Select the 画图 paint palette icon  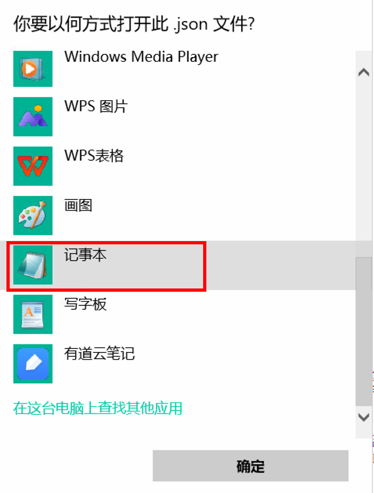pyautogui.click(x=33, y=215)
